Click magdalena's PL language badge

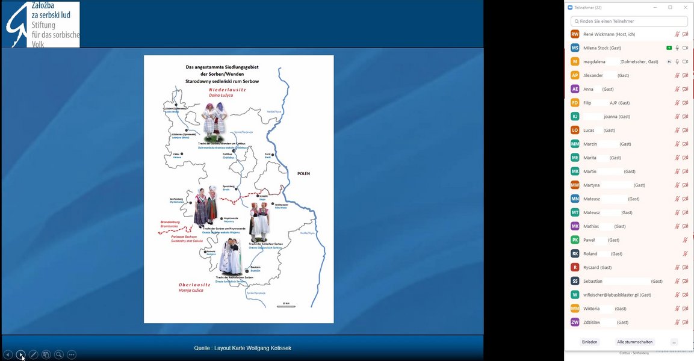[669, 62]
